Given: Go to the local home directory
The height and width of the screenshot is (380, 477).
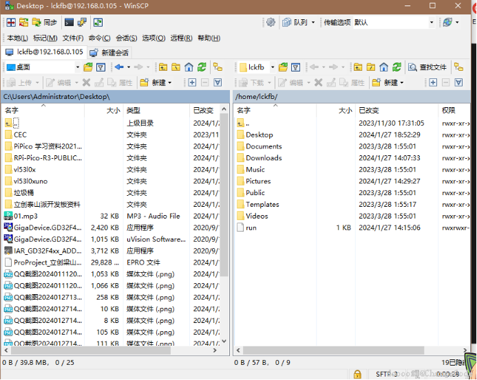Looking at the screenshot, I should tap(189, 67).
